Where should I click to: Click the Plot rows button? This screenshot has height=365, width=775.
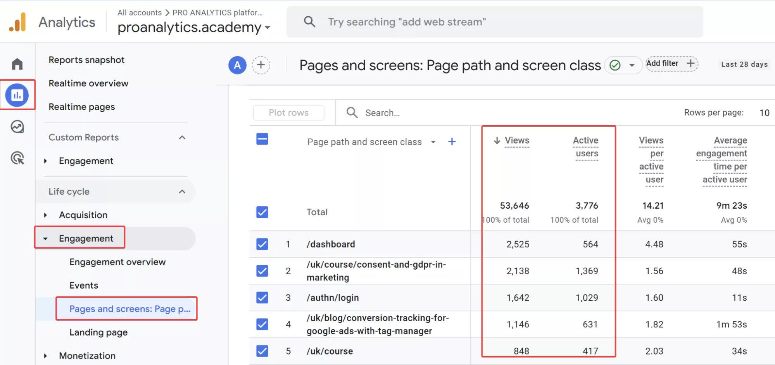(x=289, y=113)
